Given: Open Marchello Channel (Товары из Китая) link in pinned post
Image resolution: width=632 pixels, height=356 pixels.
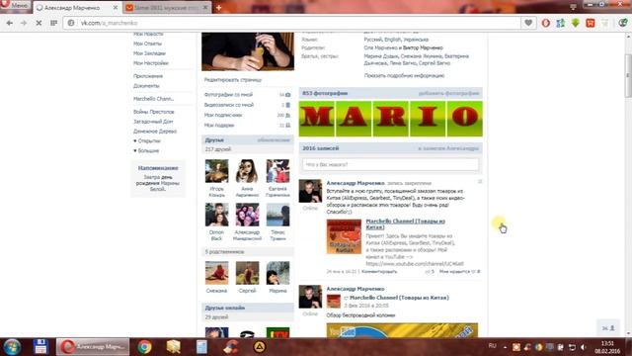Looking at the screenshot, I should (x=405, y=224).
